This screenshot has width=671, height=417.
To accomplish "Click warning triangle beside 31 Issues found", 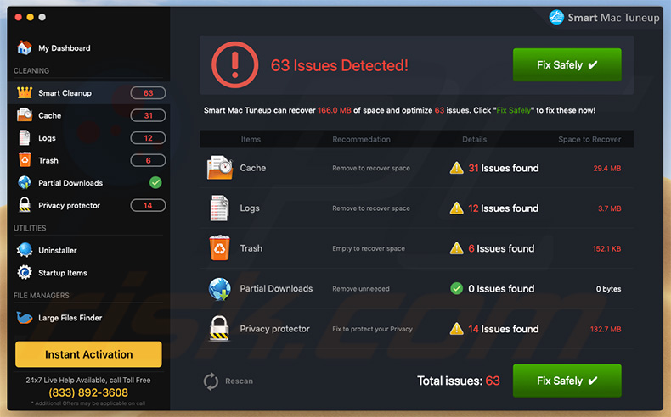I will point(457,168).
